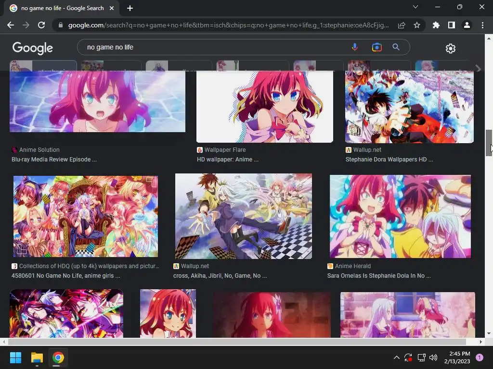Open the Stephanie Dora Wallpapers image thumbnail
Screen dimensions: 493x369
[x=409, y=107]
